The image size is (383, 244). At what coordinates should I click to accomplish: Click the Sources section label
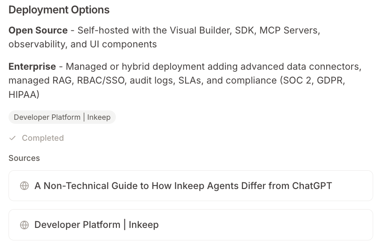coord(24,158)
